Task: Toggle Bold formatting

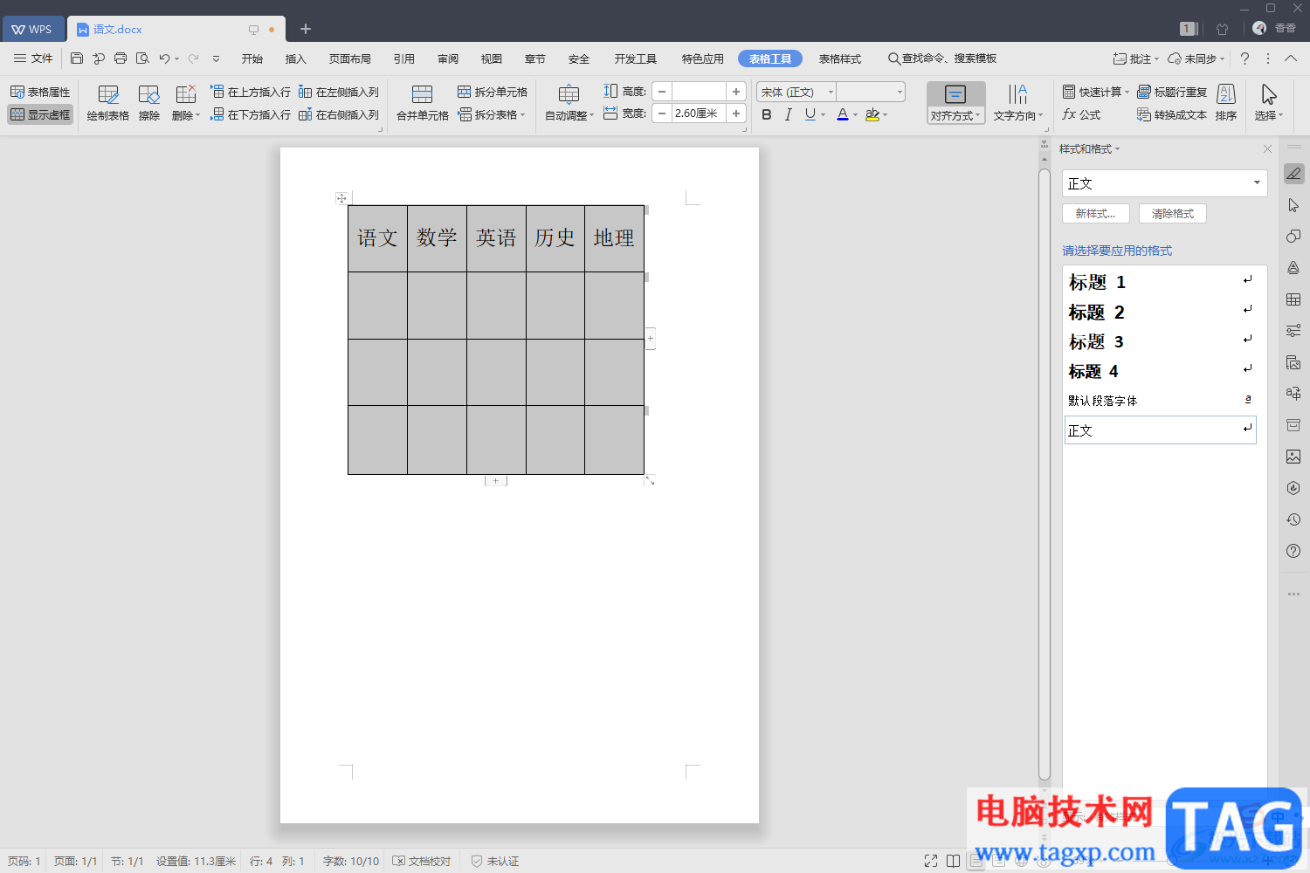Action: coord(767,114)
